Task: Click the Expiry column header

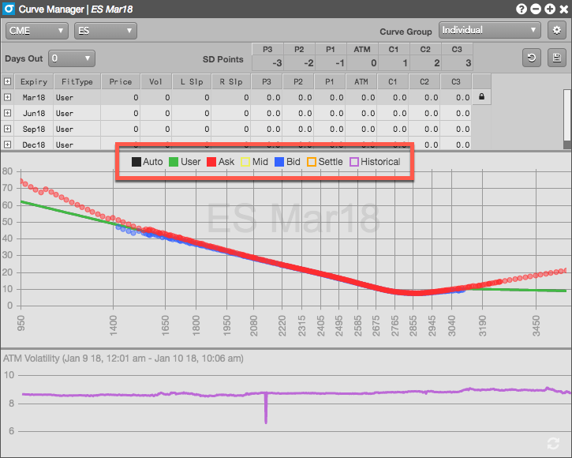Action: (34, 81)
